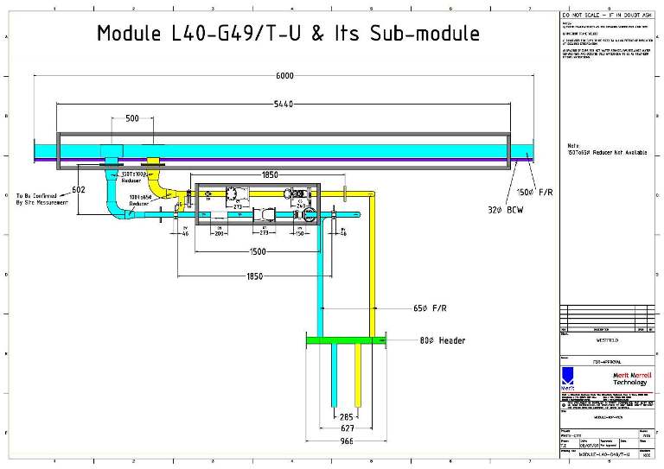Select the '150Tx100ø Reducer' label
This screenshot has height=469, width=664.
tap(132, 177)
